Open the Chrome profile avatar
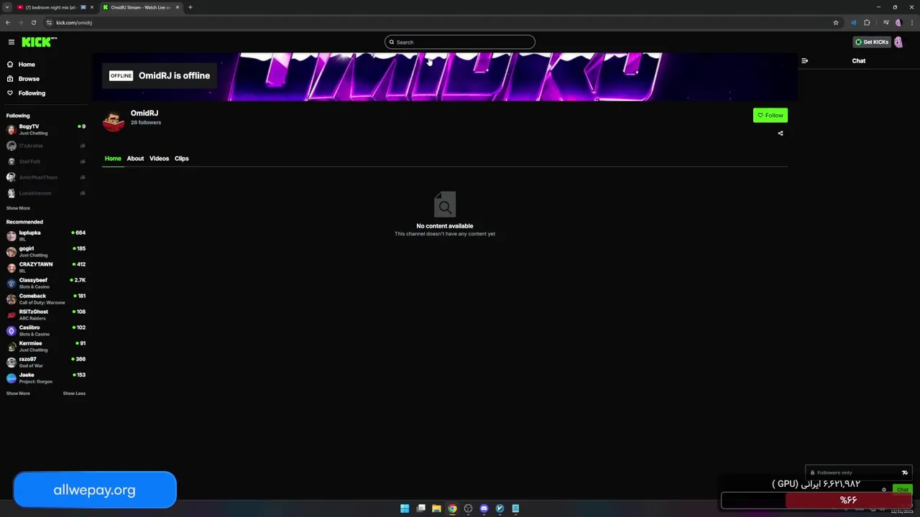This screenshot has height=517, width=920. [x=898, y=22]
